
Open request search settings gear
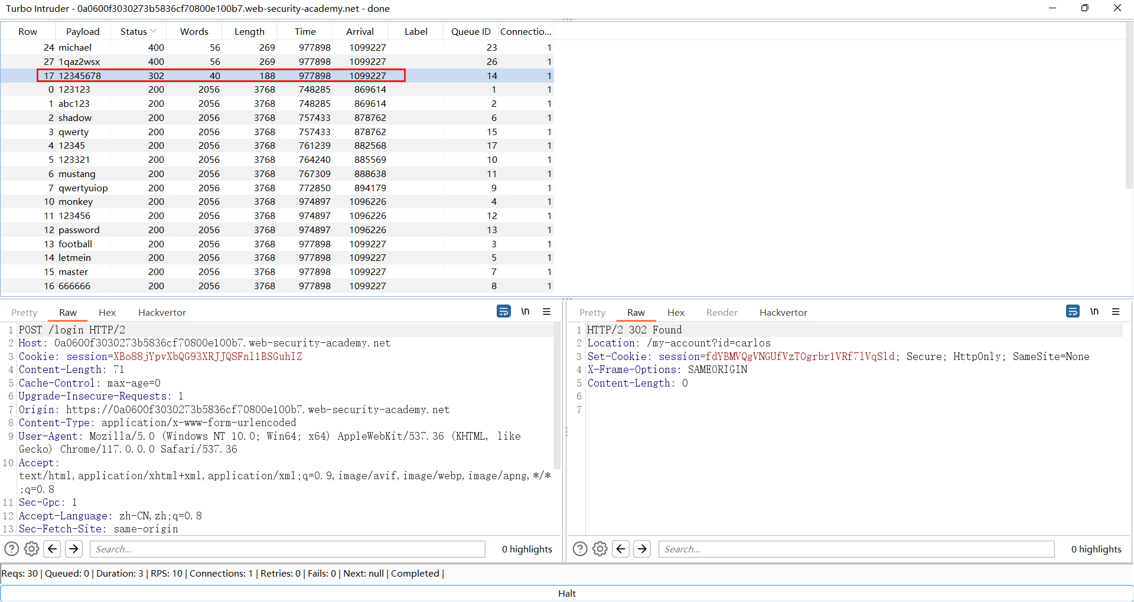pos(32,549)
